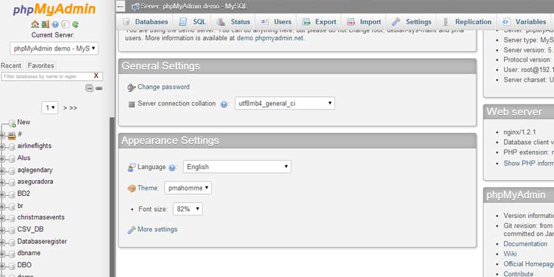The height and width of the screenshot is (277, 554).
Task: Switch to the Export tab
Action: tap(319, 22)
